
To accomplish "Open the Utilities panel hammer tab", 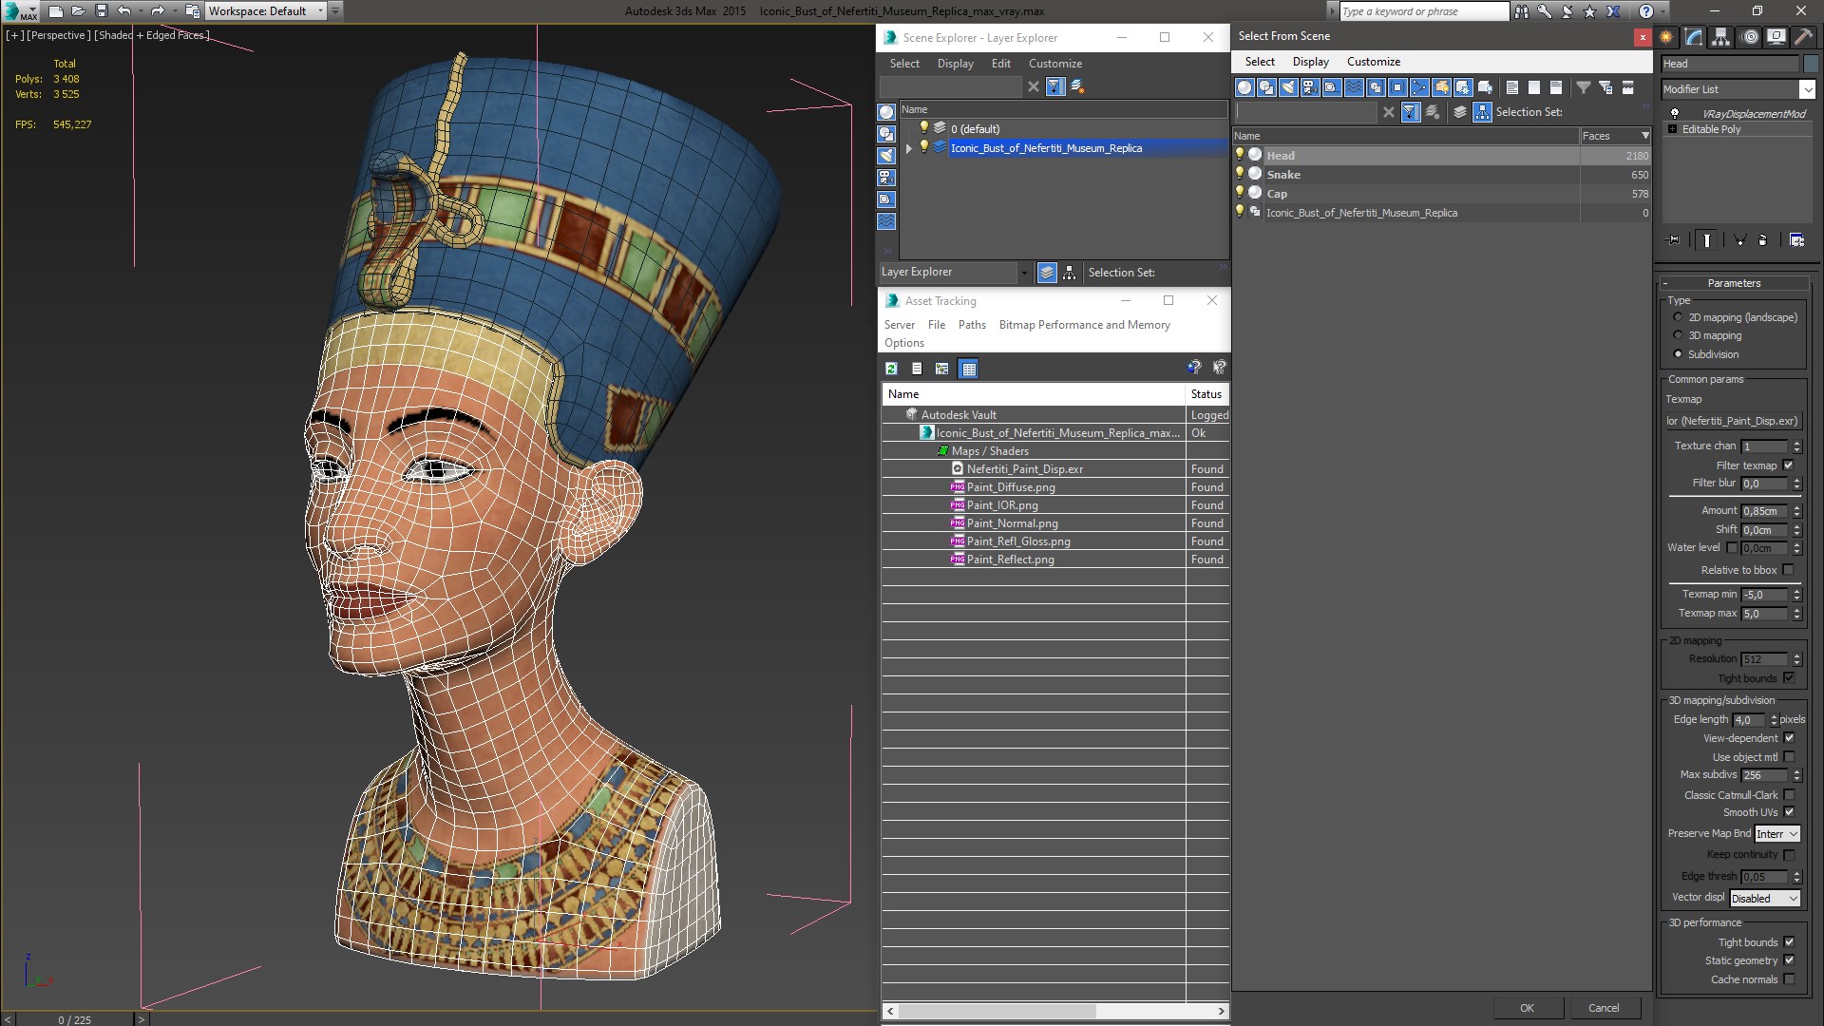I will click(x=1803, y=37).
